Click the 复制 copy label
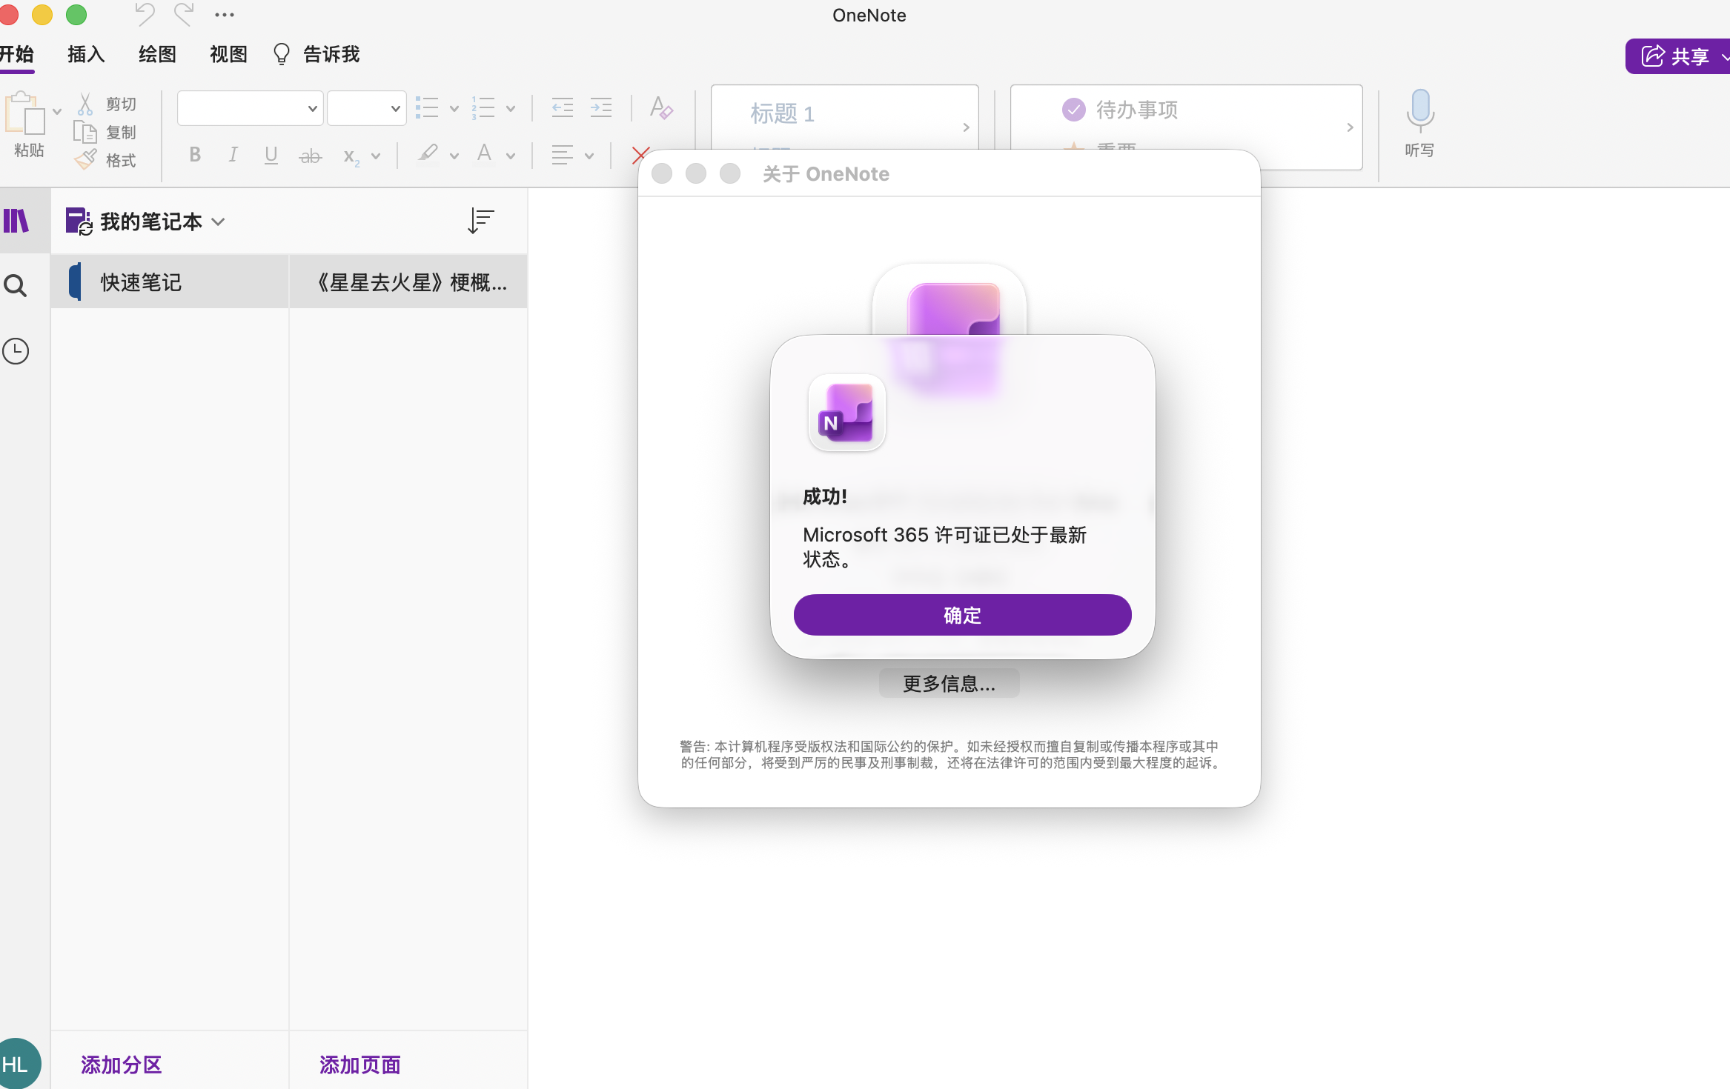 (121, 132)
